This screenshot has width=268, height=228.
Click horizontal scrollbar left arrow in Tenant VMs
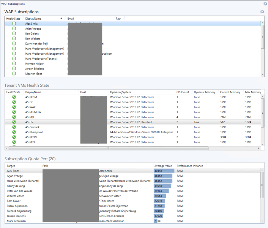[7, 148]
